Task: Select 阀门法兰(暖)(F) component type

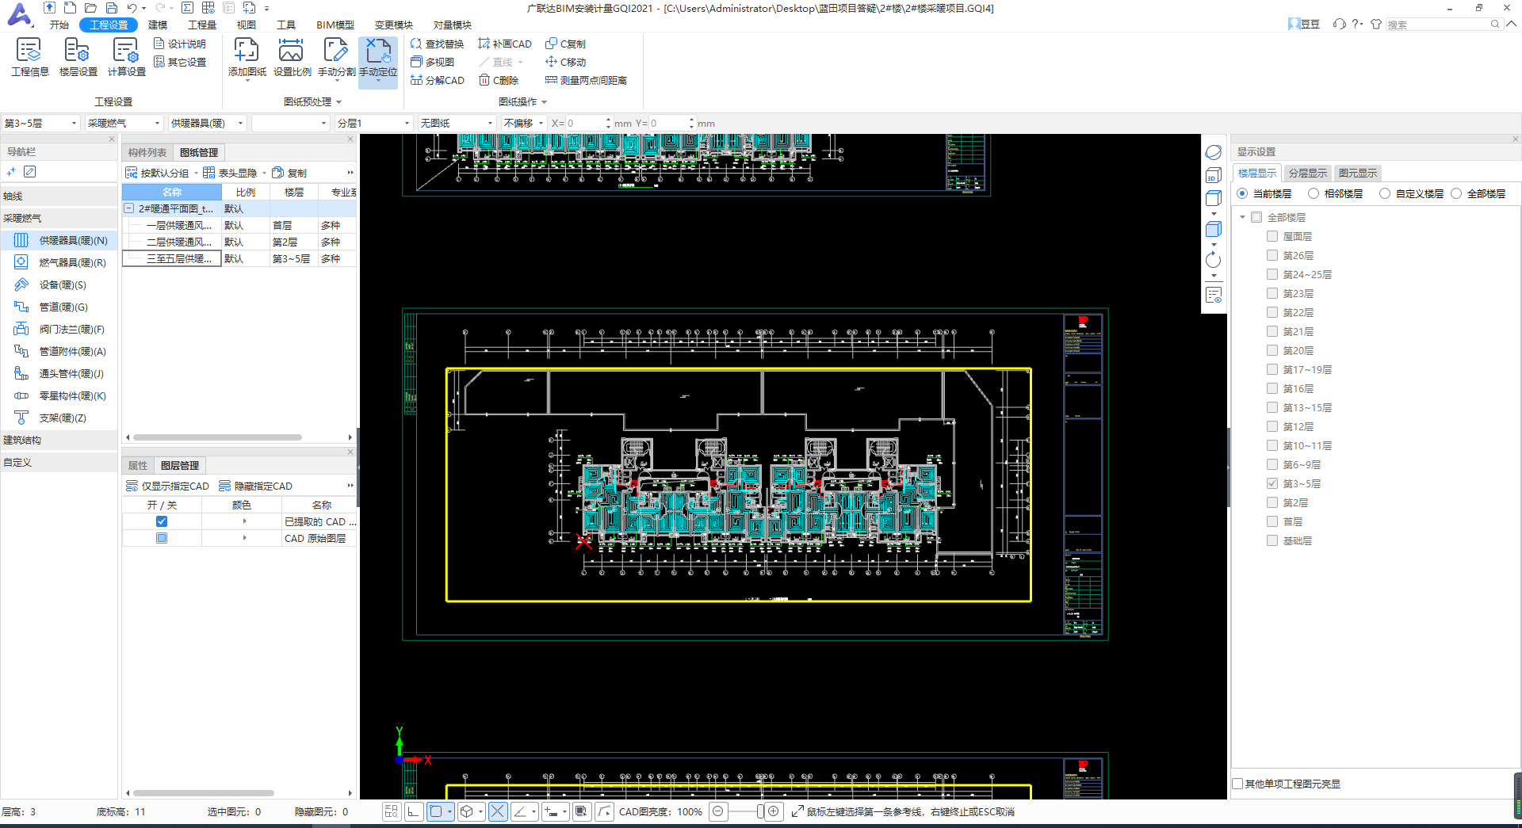Action: [59, 329]
